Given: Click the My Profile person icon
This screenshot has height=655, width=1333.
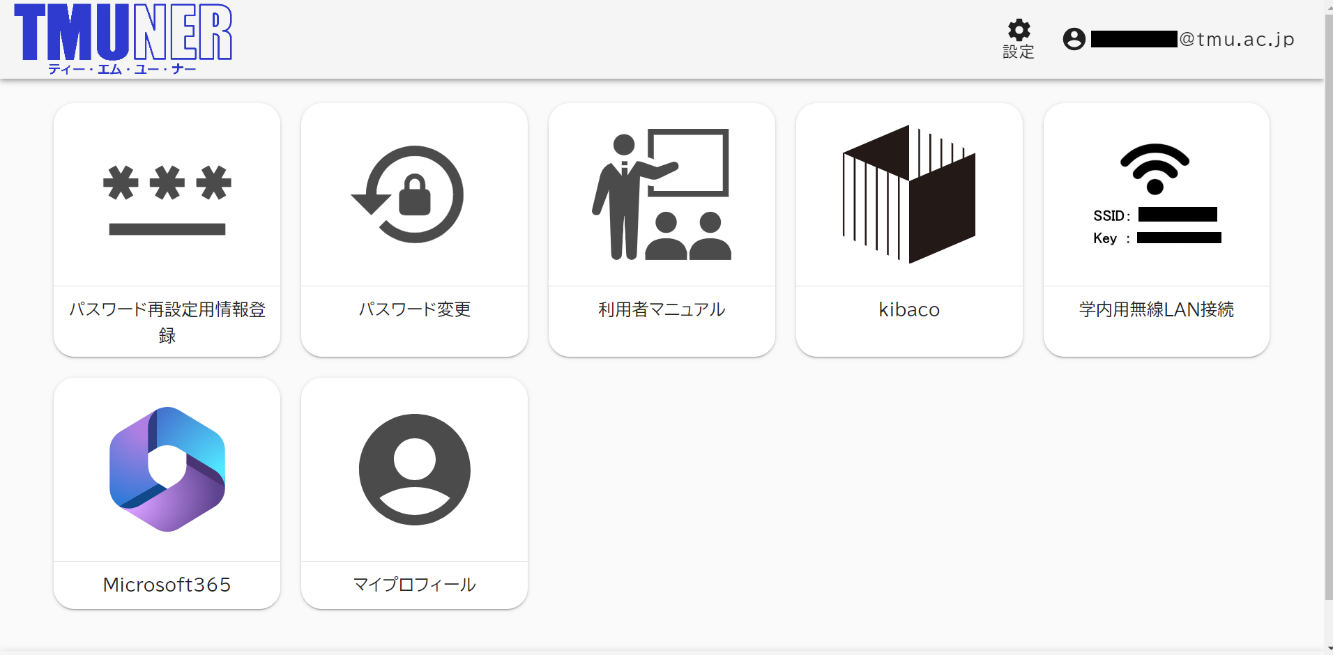Looking at the screenshot, I should tap(415, 470).
